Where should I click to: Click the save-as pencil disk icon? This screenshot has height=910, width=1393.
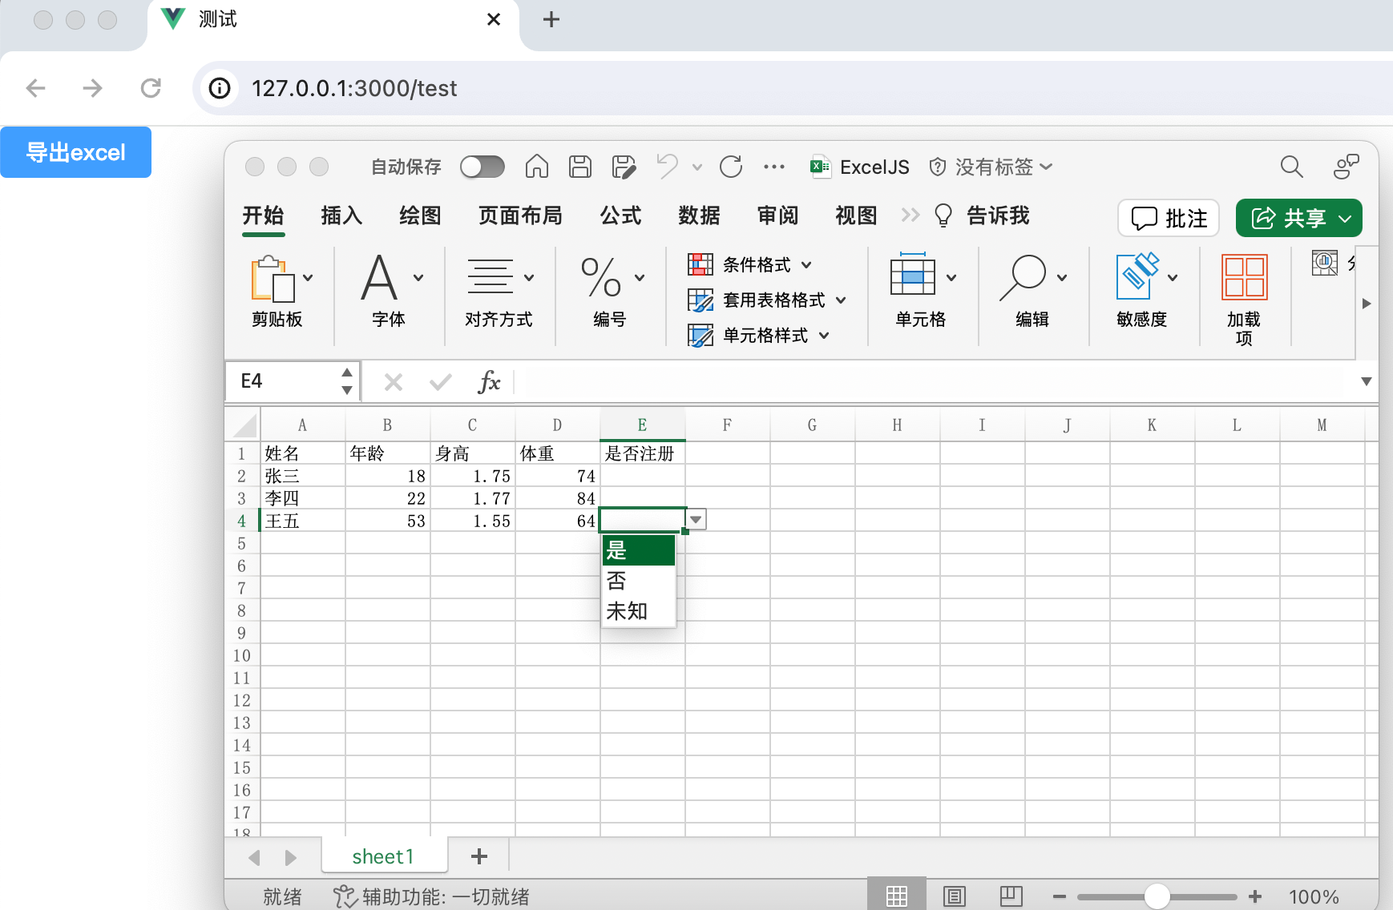point(624,167)
